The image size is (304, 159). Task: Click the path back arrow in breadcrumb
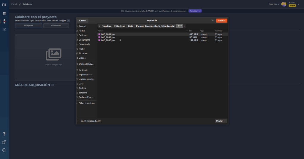(99, 26)
